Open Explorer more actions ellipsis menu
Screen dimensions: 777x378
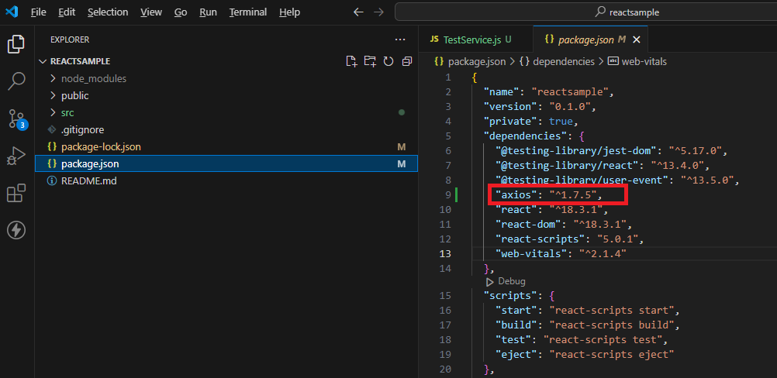point(400,39)
